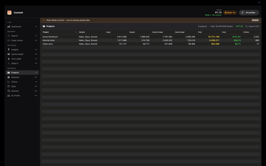
Task: Click the Insights lightbulb icon
Action: pyautogui.click(x=9, y=49)
